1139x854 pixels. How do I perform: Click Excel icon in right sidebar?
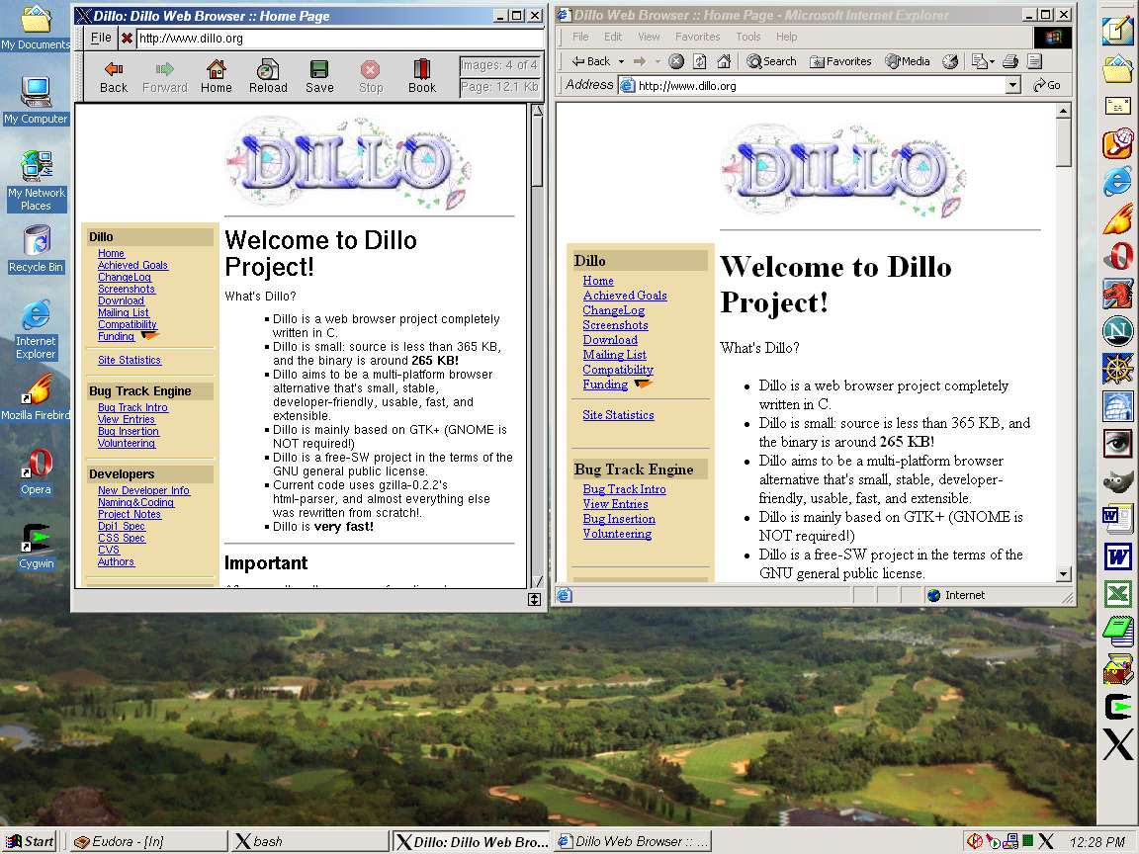click(x=1118, y=594)
